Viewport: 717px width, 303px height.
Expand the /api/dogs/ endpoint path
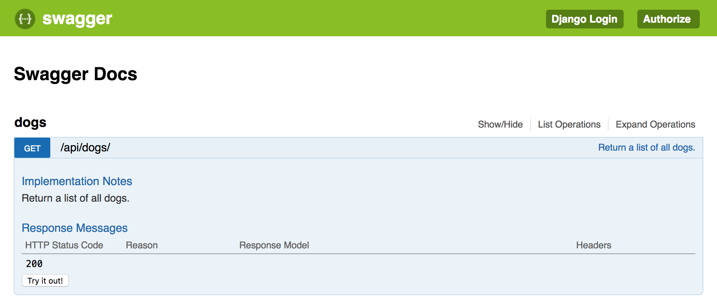85,147
